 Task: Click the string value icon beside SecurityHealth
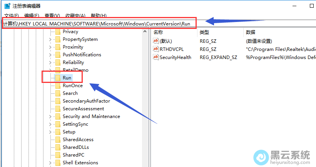pos(156,57)
